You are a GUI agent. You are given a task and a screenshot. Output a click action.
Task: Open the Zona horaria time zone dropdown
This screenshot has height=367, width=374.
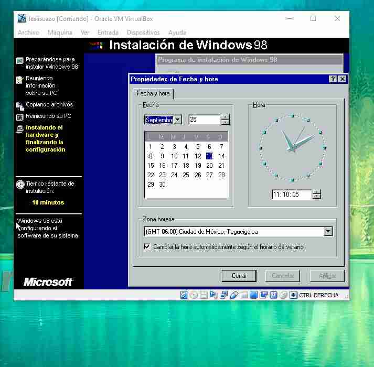tap(328, 232)
